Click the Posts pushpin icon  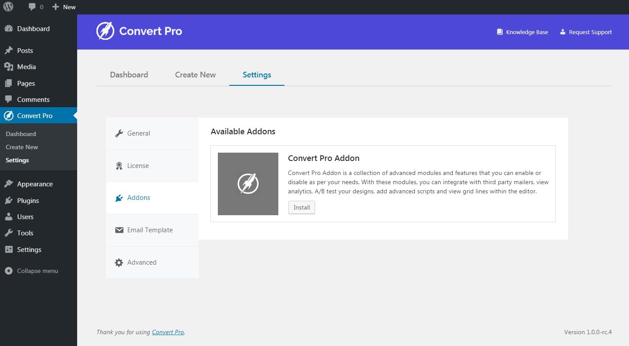(x=8, y=51)
